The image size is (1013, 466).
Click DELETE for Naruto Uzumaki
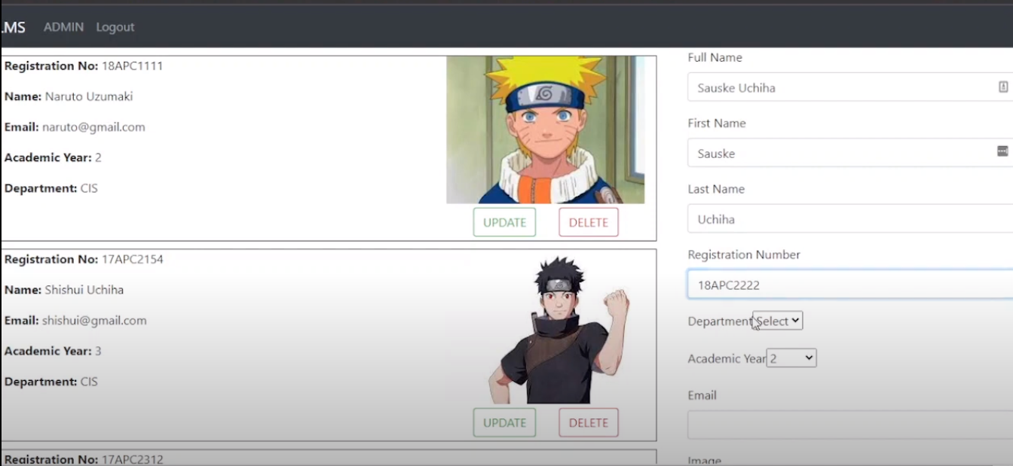click(589, 222)
